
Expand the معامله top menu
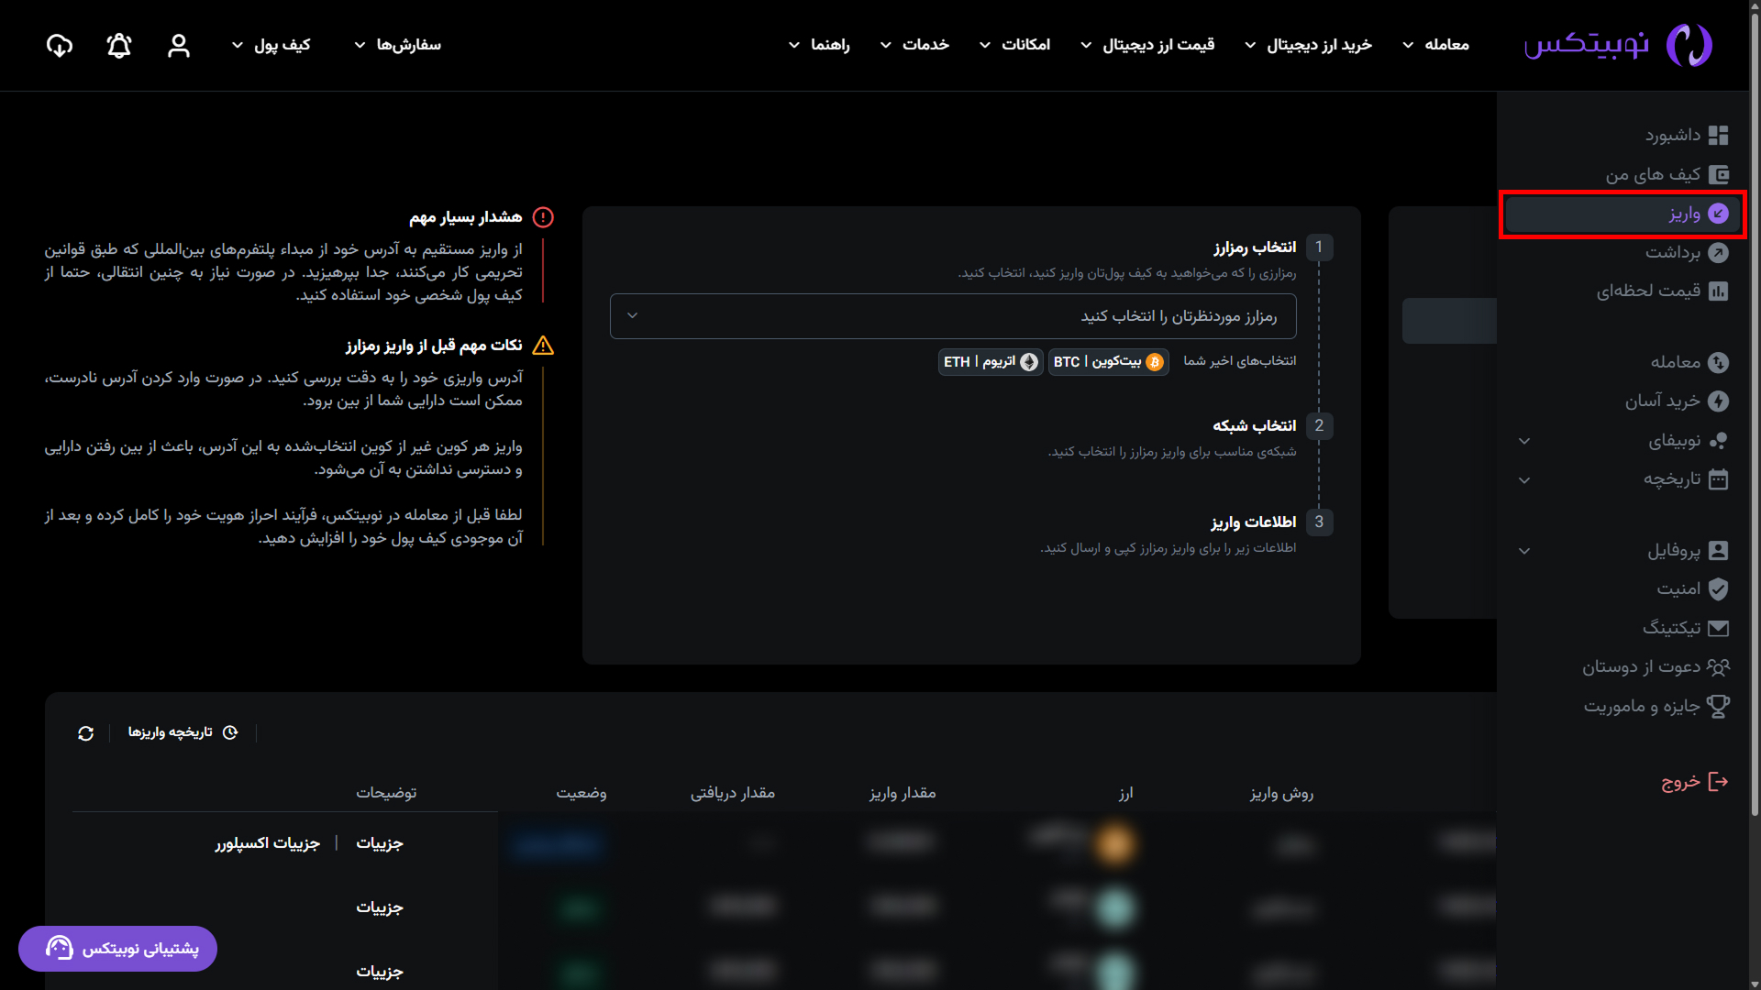click(1436, 45)
